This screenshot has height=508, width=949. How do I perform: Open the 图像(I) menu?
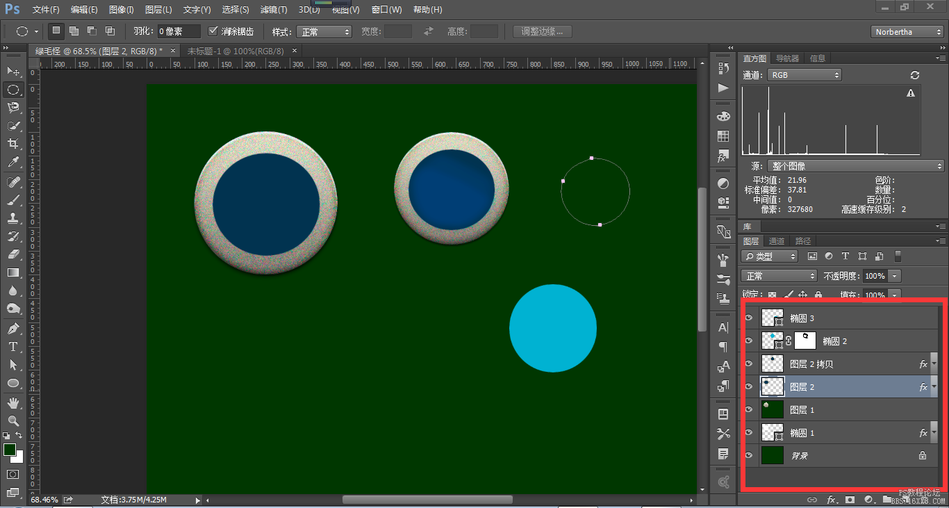122,10
